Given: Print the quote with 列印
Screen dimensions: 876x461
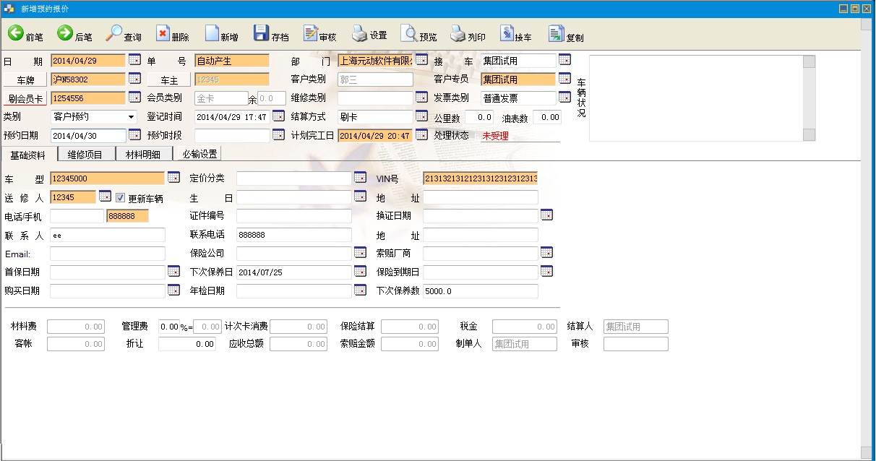Looking at the screenshot, I should 458,33.
